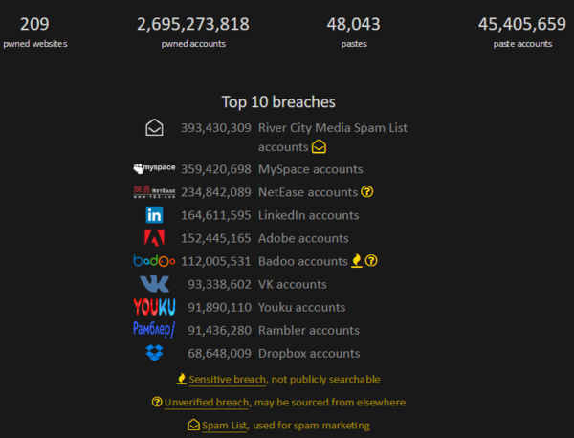Open the Spam List link
The height and width of the screenshot is (438, 574).
(225, 426)
